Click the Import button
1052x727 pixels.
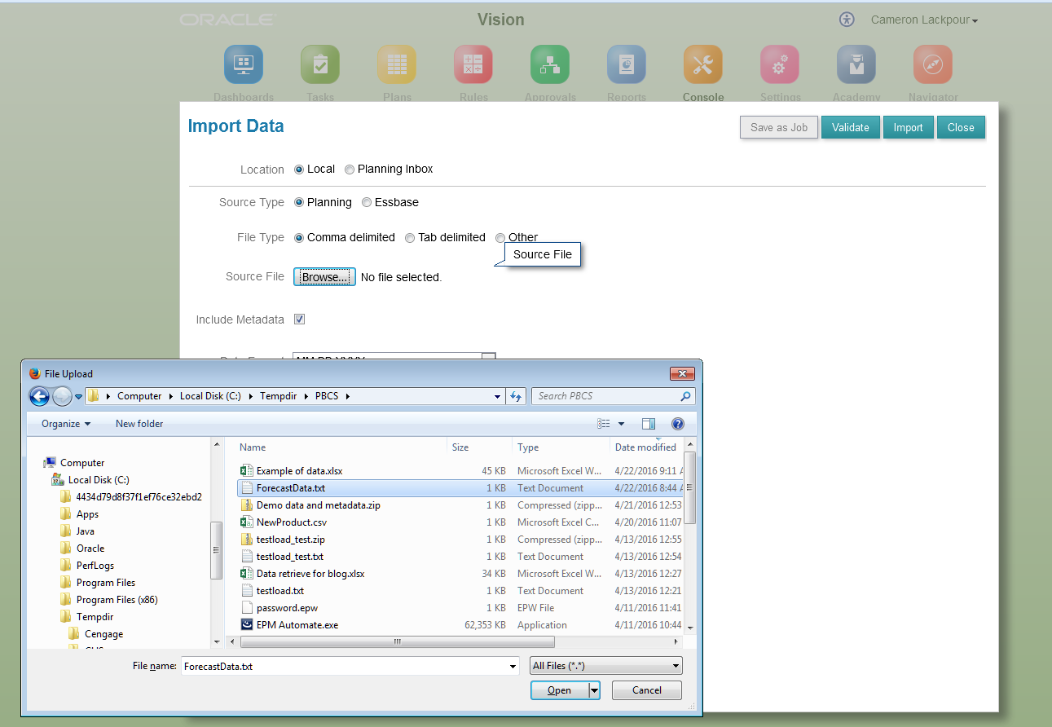908,127
